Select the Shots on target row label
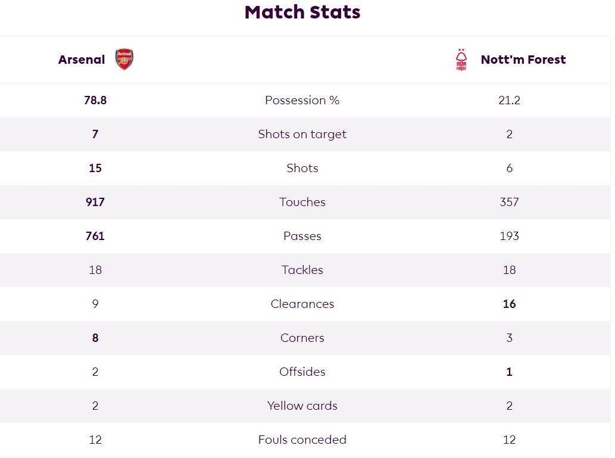 click(x=302, y=134)
